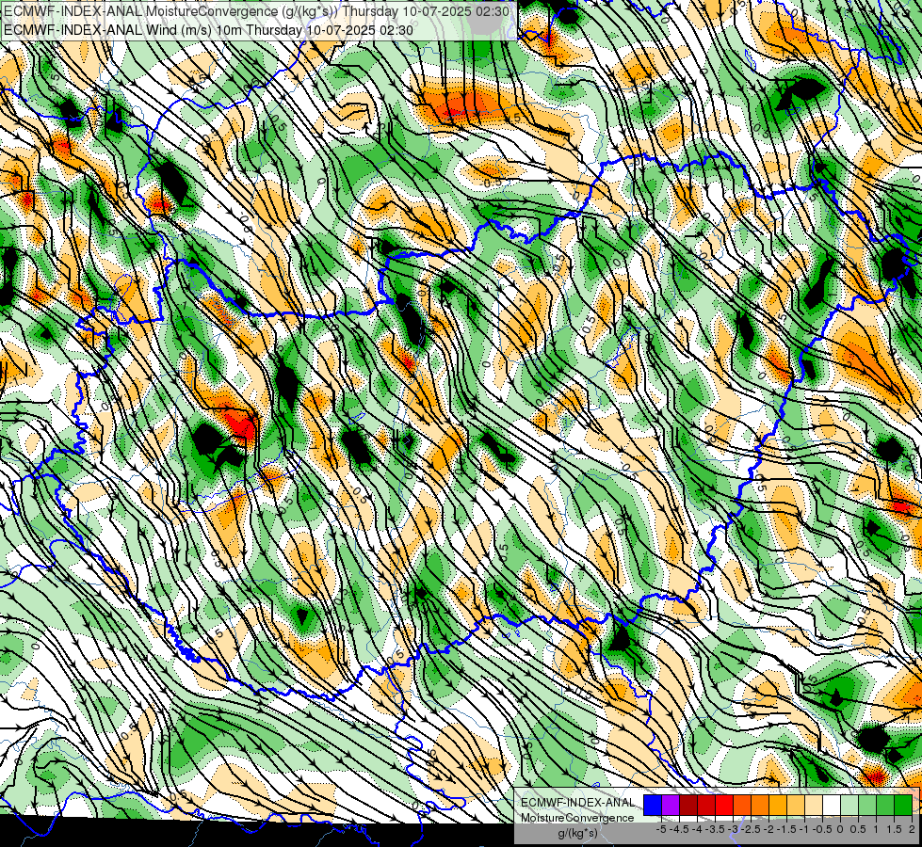Pick the legend swatch between -4 and -3.5
The width and height of the screenshot is (922, 847).
click(x=706, y=806)
